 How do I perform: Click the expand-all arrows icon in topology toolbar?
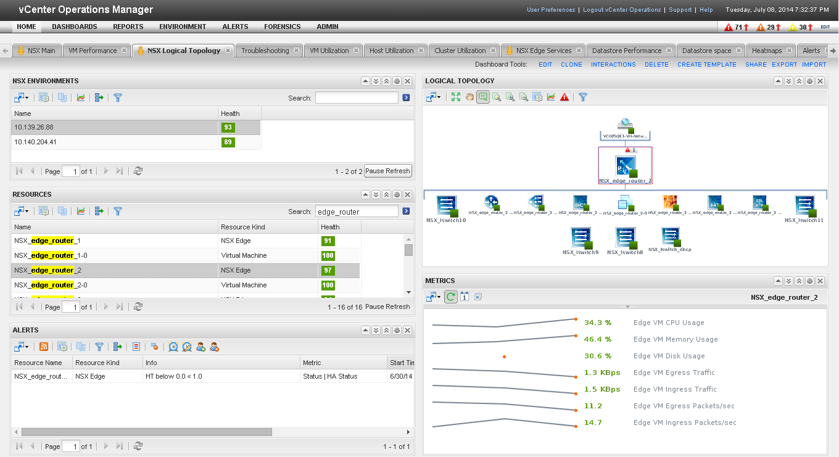click(456, 97)
